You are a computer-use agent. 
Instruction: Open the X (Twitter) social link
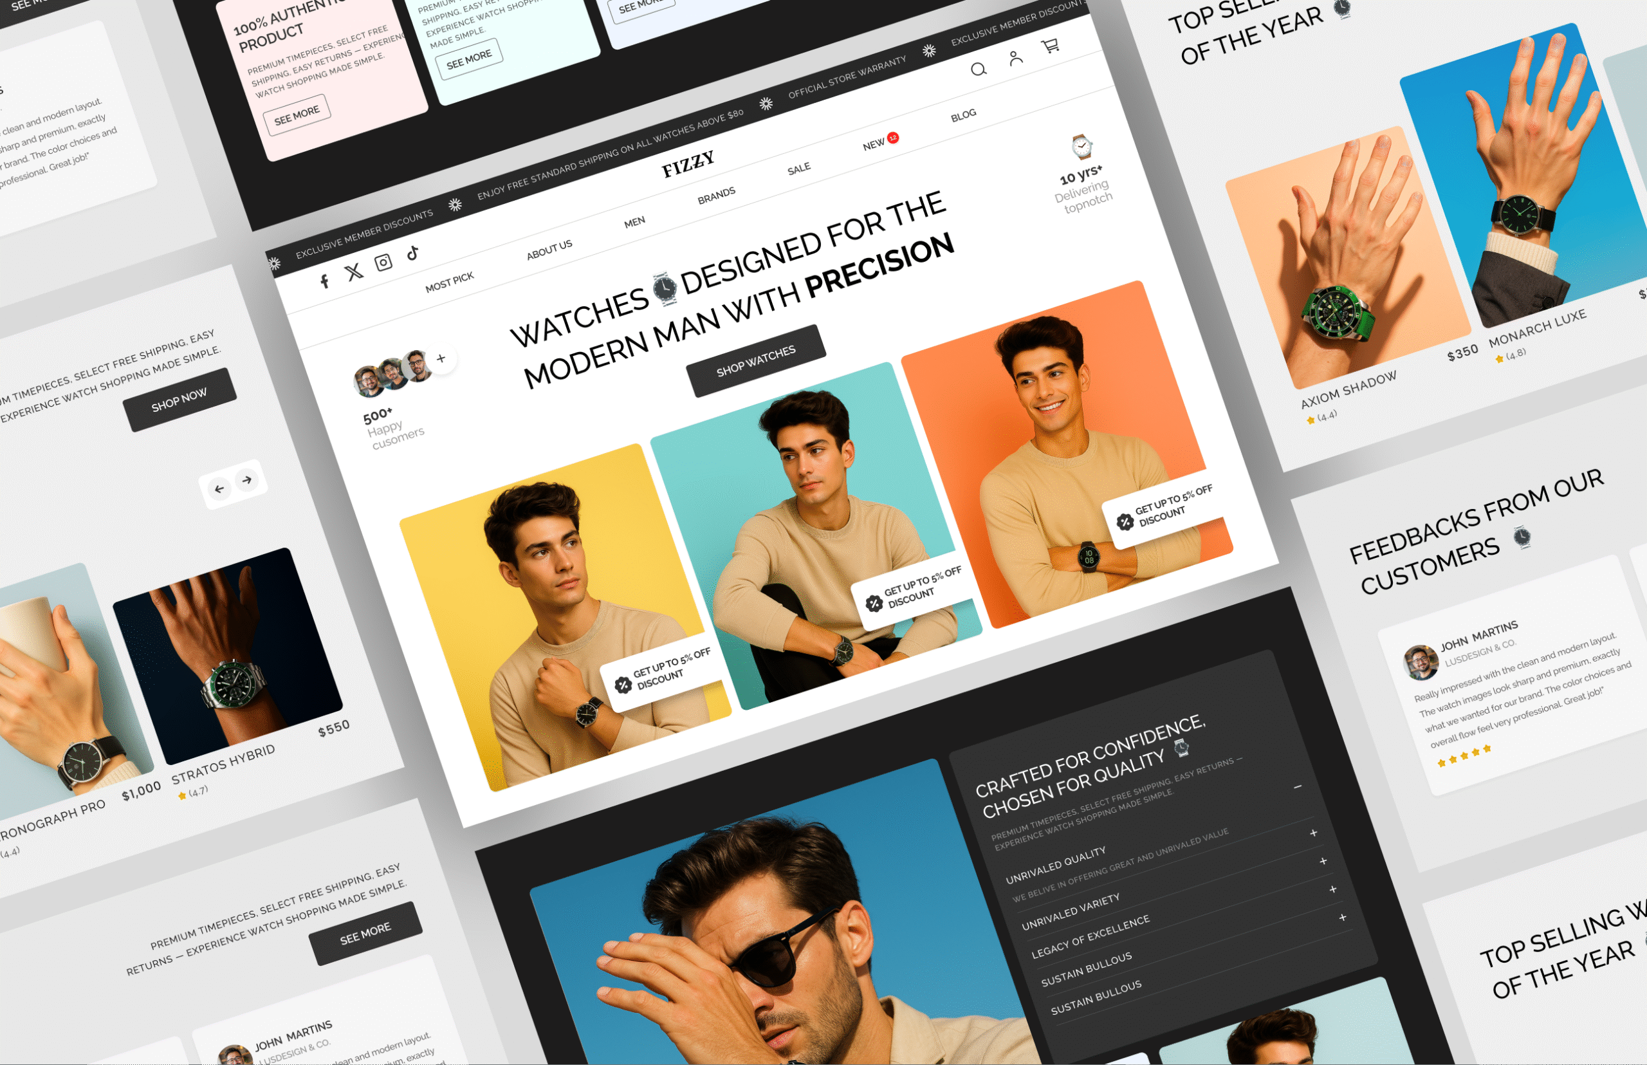pos(354,272)
